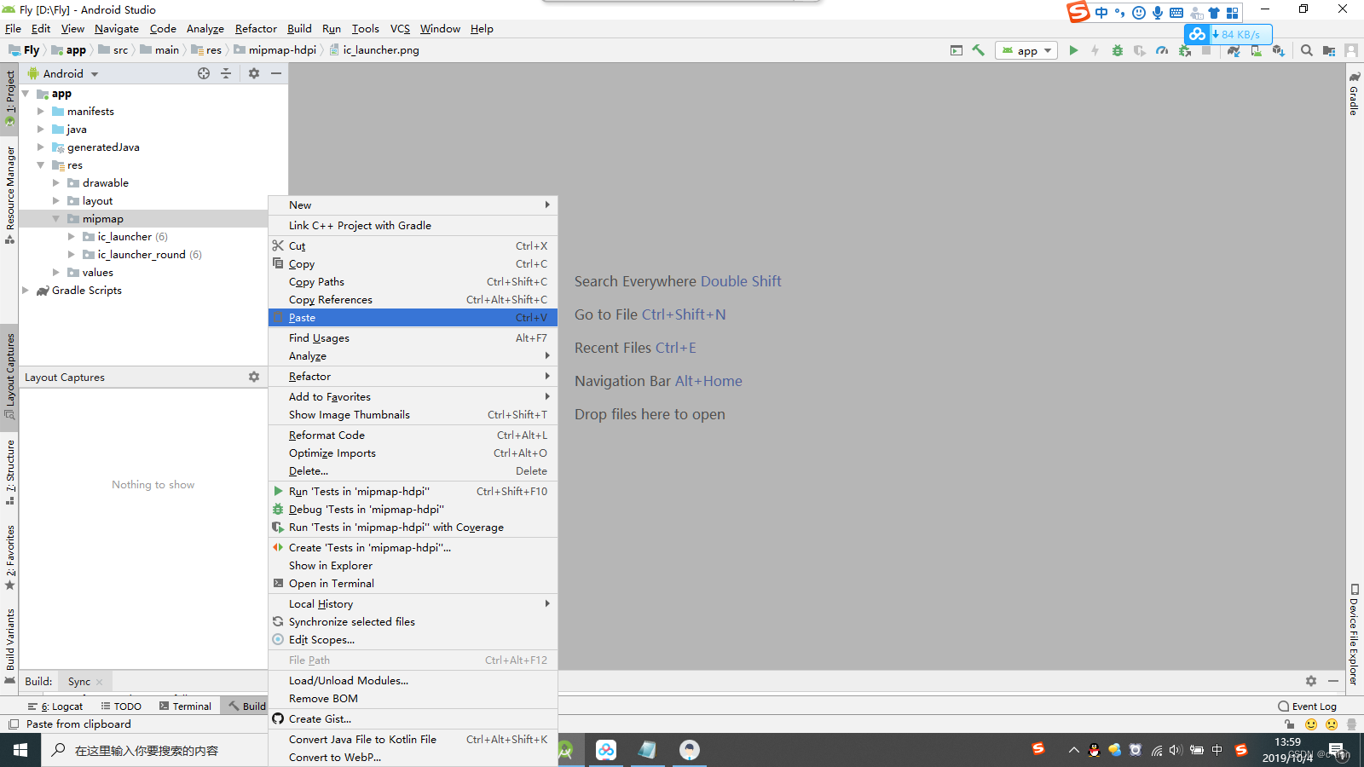Select Show in Explorer menu entry
Screen dimensions: 1364x767
tap(413, 566)
